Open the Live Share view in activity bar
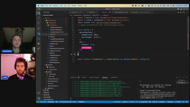This screenshot has width=190, height=107. click(39, 49)
